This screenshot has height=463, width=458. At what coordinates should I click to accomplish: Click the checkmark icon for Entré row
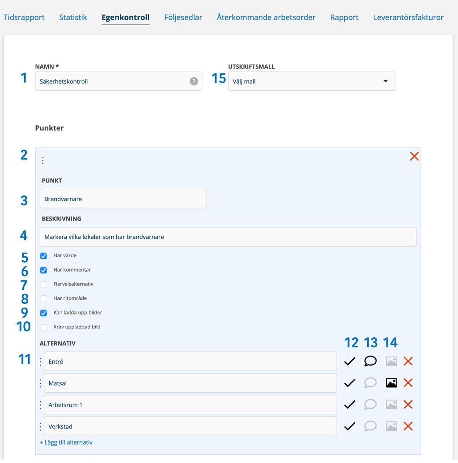tap(350, 361)
